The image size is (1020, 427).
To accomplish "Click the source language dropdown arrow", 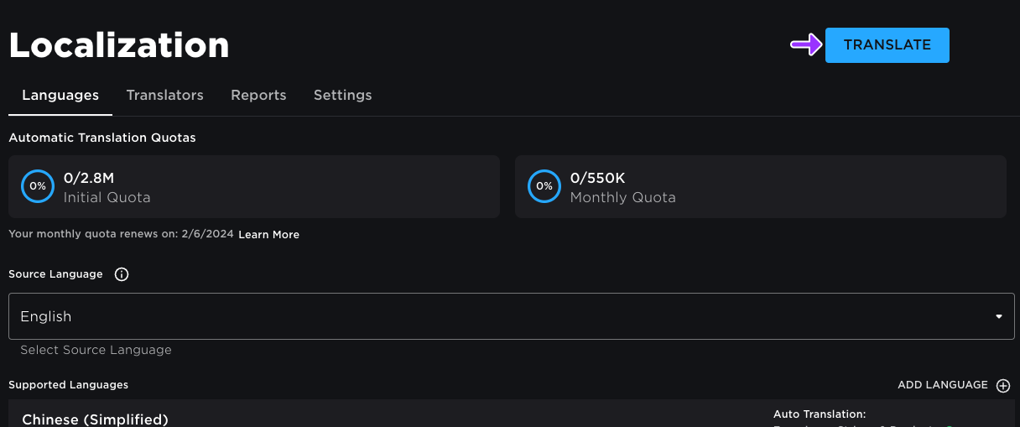I will 998,316.
